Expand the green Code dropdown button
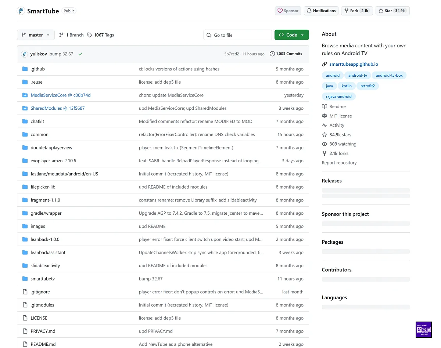Viewport: 441px width, 348px height. (291, 35)
